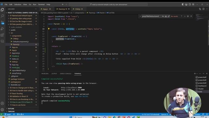Open the Extensions view
Viewport: 209px width, 118px height.
tap(2, 35)
